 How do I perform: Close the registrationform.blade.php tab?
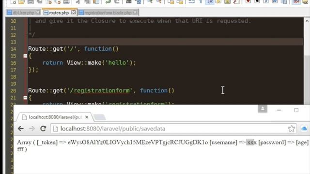click(135, 13)
